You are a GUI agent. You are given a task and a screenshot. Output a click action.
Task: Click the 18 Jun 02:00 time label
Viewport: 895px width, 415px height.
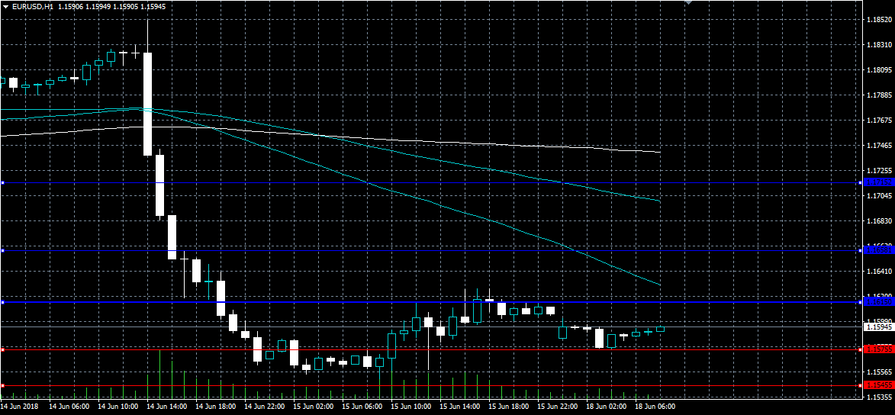[x=607, y=407]
